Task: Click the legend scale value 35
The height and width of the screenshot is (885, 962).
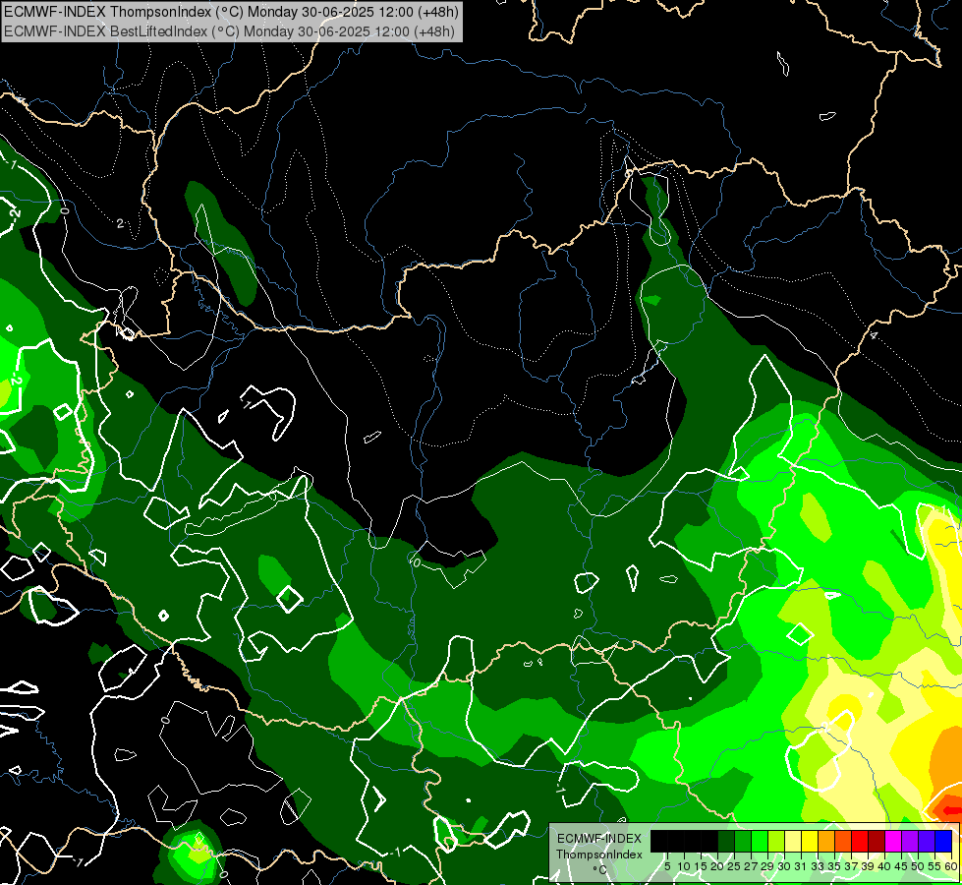Action: pos(835,866)
